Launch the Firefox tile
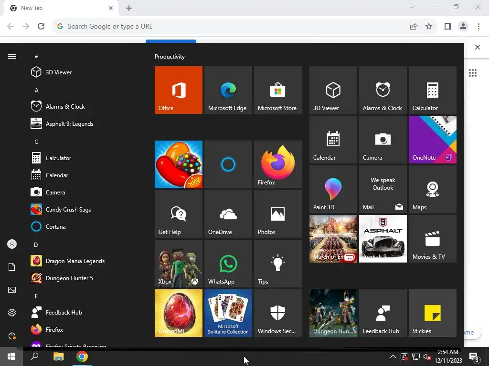The height and width of the screenshot is (366, 489). click(278, 164)
